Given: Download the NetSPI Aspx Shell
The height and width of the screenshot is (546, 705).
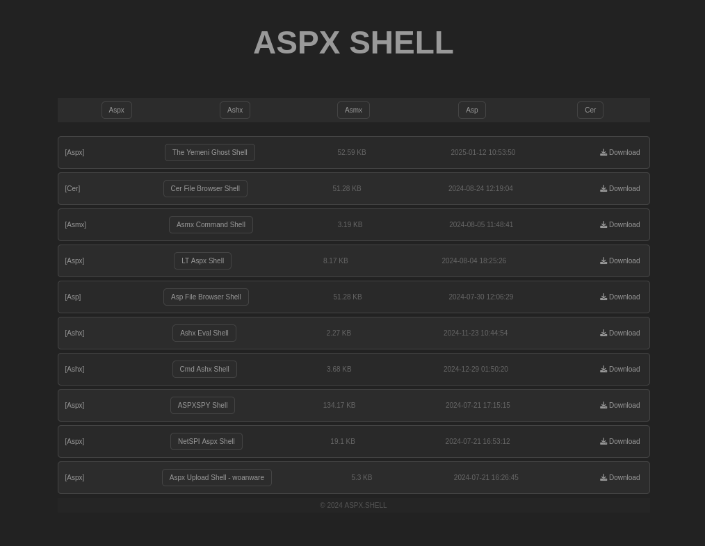Looking at the screenshot, I should click(x=619, y=441).
